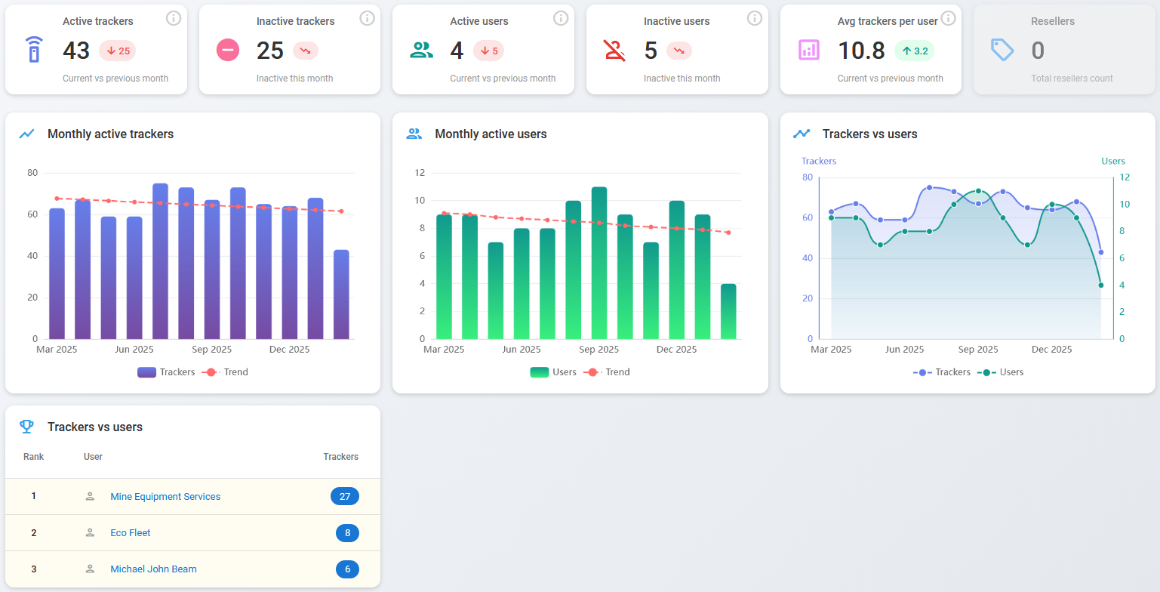Click user icon beside Mine Equipment Services

90,497
